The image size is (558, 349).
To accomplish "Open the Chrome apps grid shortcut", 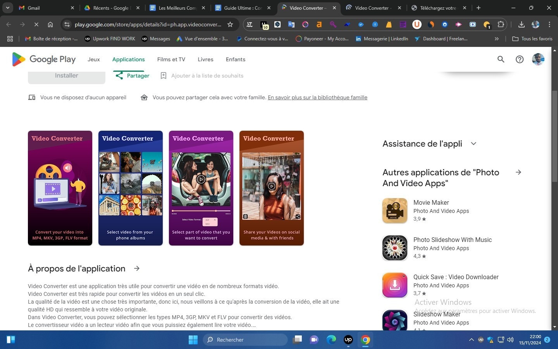I will click(x=10, y=39).
